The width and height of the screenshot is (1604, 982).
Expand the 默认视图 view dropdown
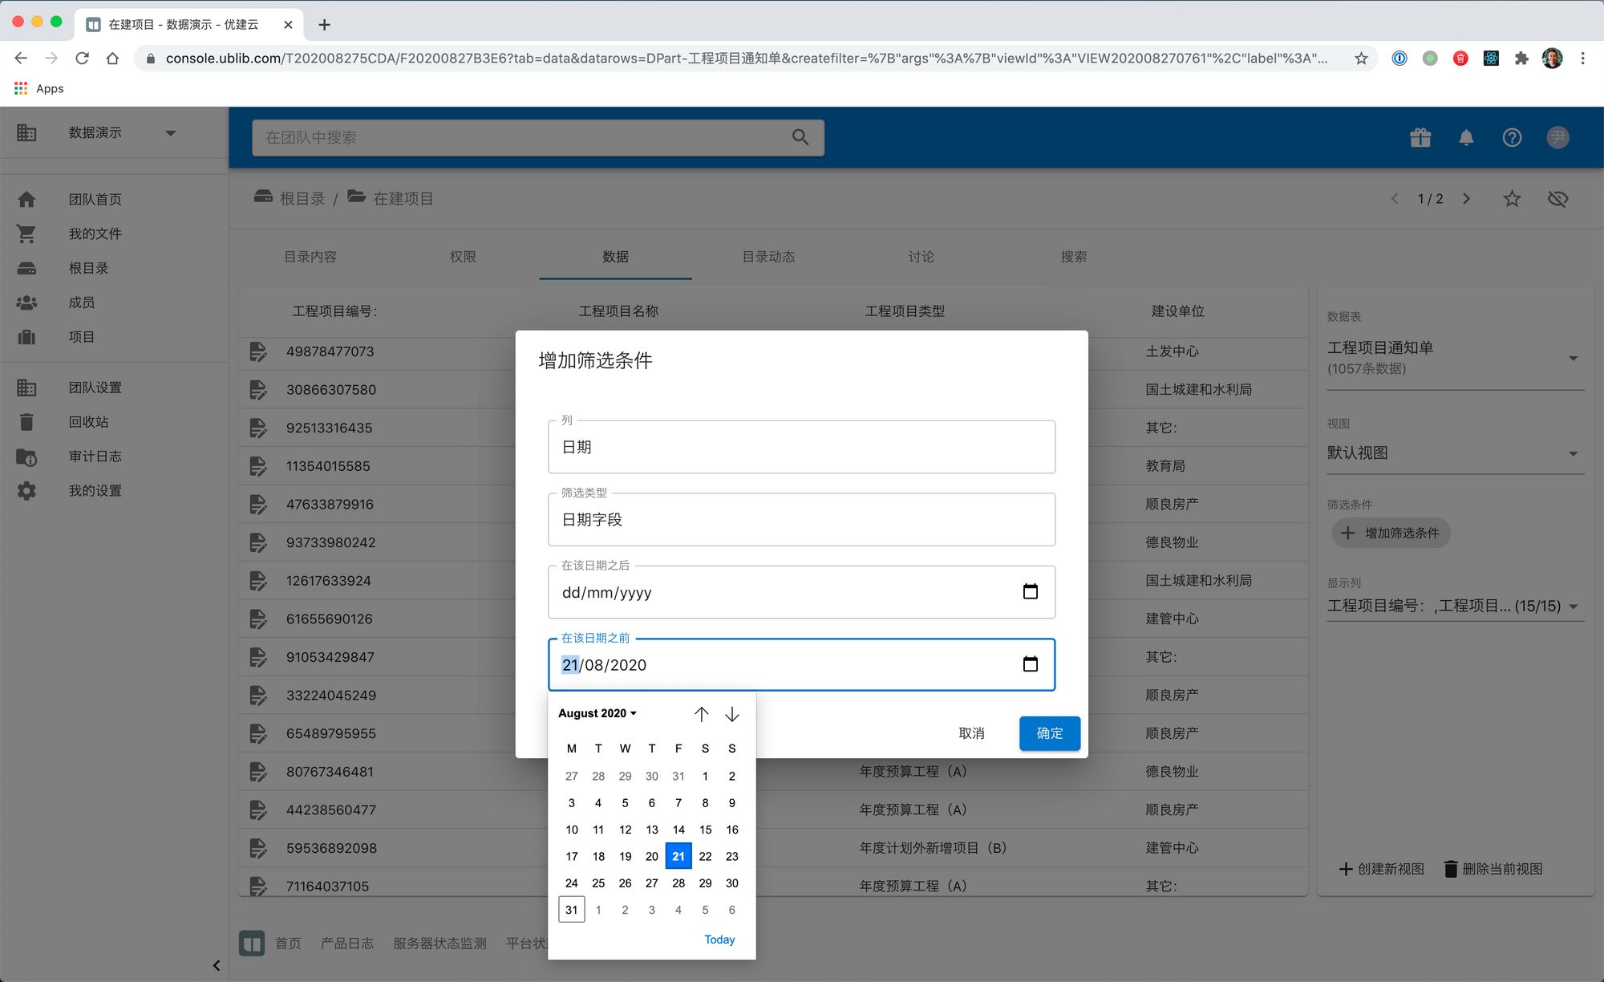point(1573,453)
